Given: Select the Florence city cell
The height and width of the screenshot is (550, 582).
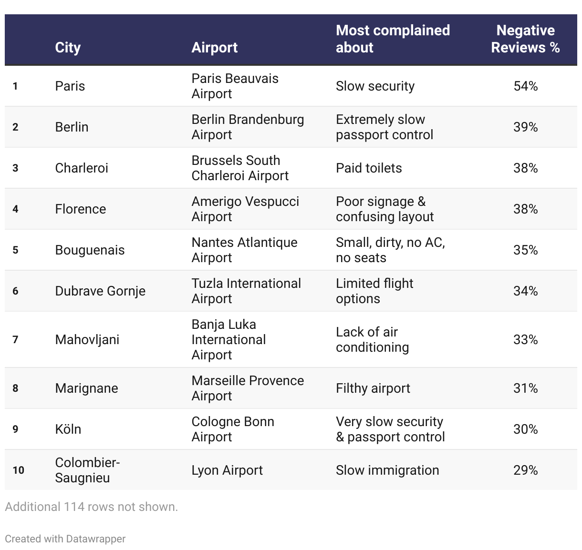Looking at the screenshot, I should (81, 209).
